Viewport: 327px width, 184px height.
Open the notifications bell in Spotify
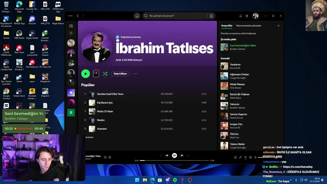[241, 16]
